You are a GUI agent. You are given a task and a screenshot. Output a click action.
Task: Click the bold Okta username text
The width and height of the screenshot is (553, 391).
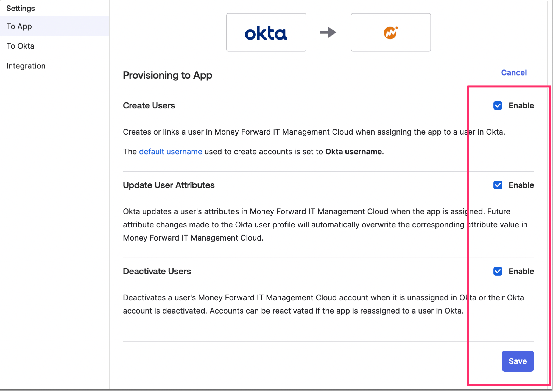coord(354,152)
